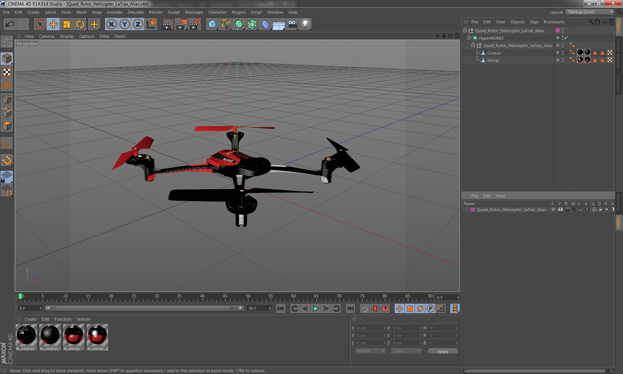Render to Picture Viewer

click(181, 24)
